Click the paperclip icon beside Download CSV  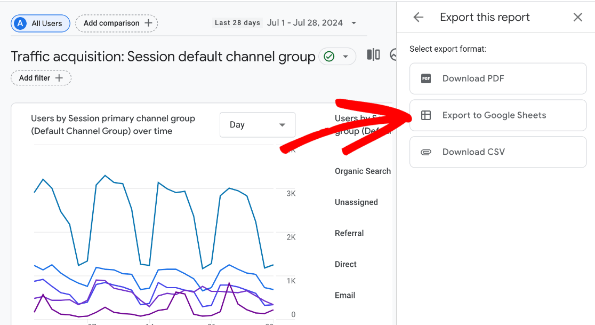[x=425, y=152]
